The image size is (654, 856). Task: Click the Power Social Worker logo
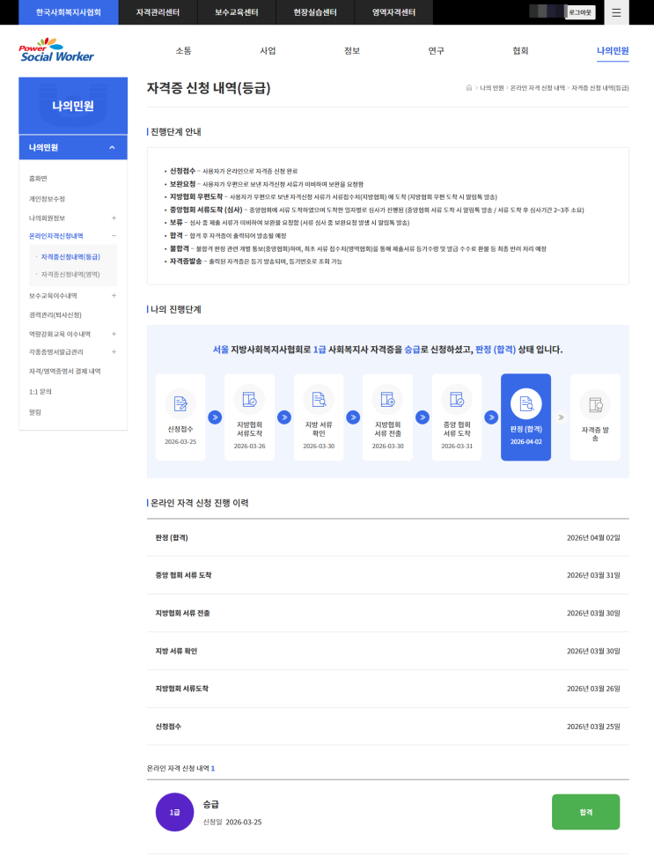(x=56, y=50)
